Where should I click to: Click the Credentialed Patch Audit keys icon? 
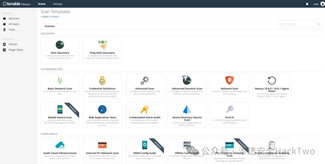click(144, 109)
